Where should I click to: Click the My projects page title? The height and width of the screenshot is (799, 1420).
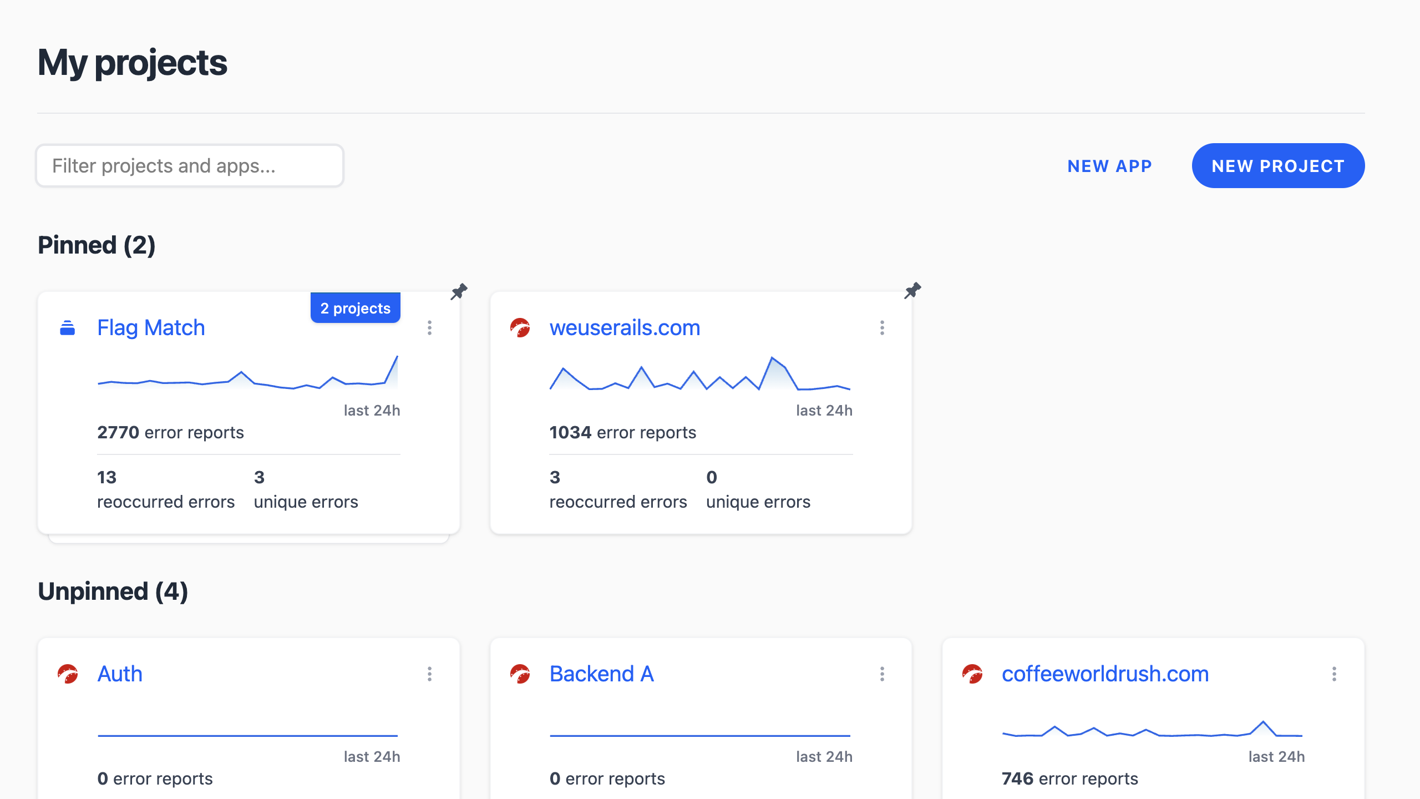tap(132, 63)
